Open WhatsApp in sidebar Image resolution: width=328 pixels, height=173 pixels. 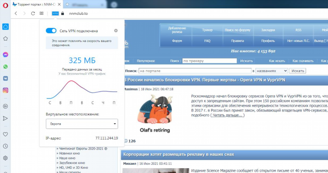pos(5,67)
